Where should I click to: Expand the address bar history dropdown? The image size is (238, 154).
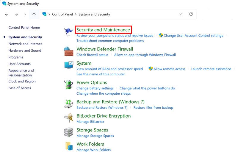click(181, 14)
